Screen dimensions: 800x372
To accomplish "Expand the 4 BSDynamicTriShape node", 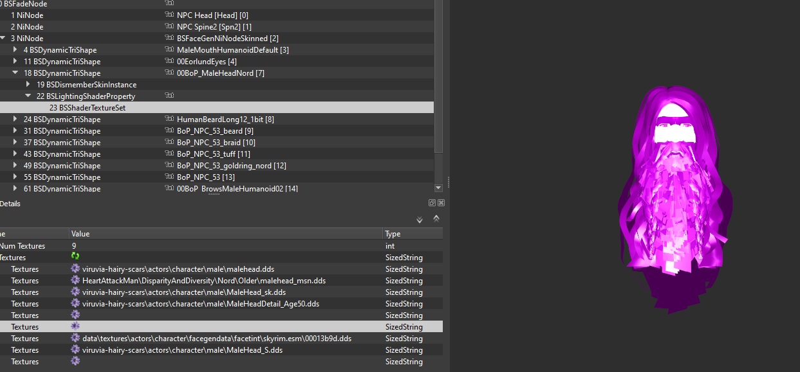I will 15,49.
